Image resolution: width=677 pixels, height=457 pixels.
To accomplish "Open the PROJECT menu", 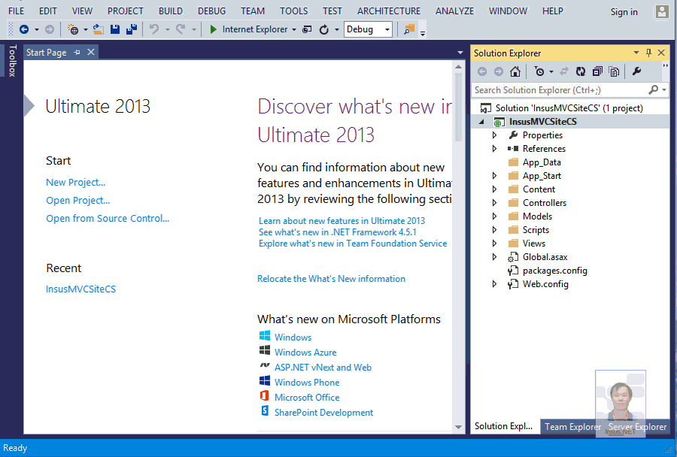I will 125,11.
